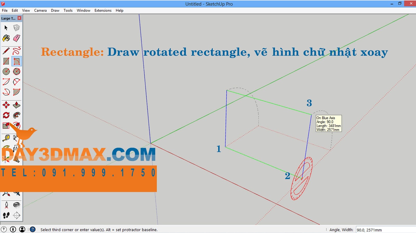416x233 pixels.
Task: Open the Draw menu
Action: pos(55,10)
